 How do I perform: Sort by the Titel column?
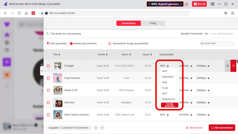point(57,54)
